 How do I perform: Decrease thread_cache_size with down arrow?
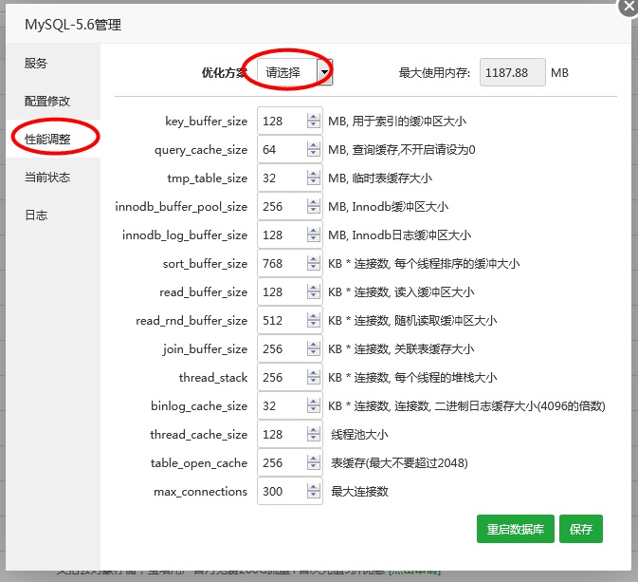[313, 438]
